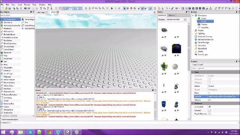Select the arrow Select tool
This screenshot has width=240, height=135.
[x=124, y=8]
